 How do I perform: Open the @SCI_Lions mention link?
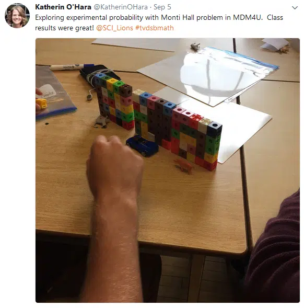coord(114,28)
